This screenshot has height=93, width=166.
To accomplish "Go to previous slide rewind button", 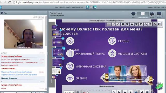I will click(125, 92).
